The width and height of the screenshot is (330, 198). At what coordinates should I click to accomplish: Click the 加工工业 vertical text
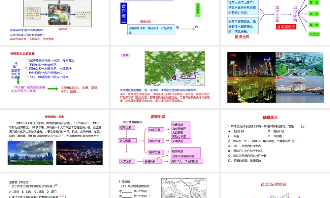click(x=277, y=14)
